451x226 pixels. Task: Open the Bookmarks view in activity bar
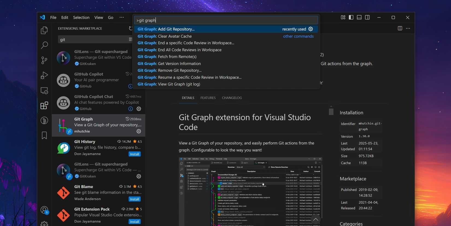(44, 135)
